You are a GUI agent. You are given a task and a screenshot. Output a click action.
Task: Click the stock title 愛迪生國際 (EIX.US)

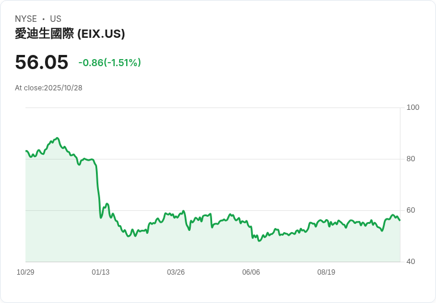click(70, 34)
